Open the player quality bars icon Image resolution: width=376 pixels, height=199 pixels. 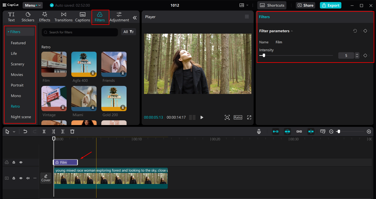click(192, 117)
